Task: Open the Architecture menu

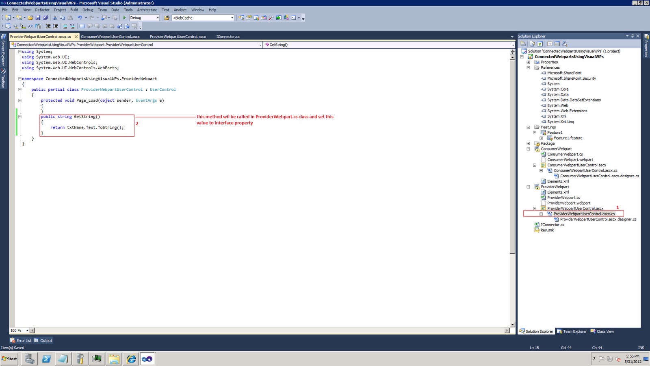Action: [147, 10]
